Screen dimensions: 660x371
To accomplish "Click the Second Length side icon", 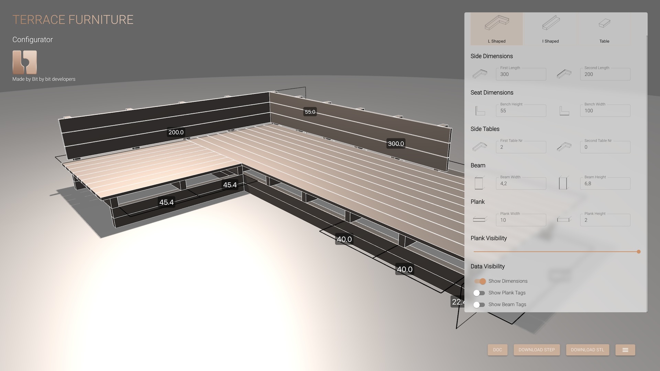I will (564, 74).
